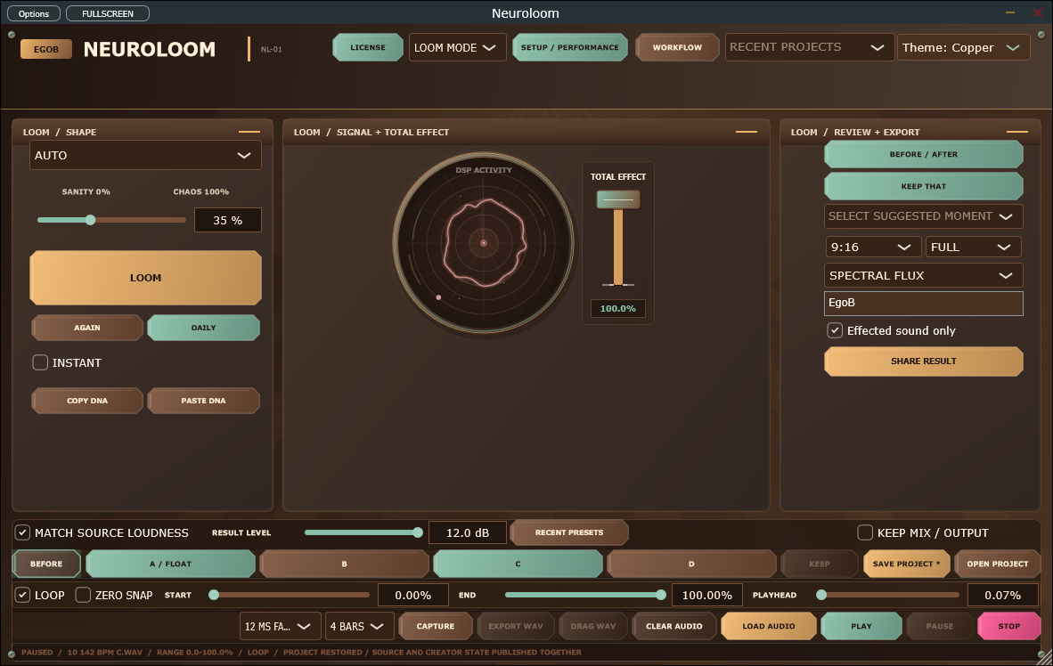Open the Loom Mode dropdown
The height and width of the screenshot is (666, 1053).
pos(457,47)
